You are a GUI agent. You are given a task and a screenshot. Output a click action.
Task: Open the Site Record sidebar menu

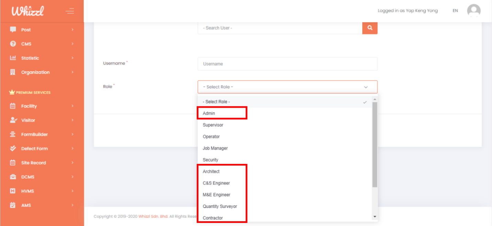(33, 163)
